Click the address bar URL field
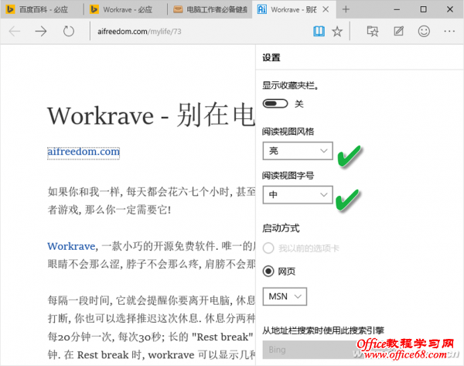Image resolution: width=464 pixels, height=366 pixels. [201, 31]
